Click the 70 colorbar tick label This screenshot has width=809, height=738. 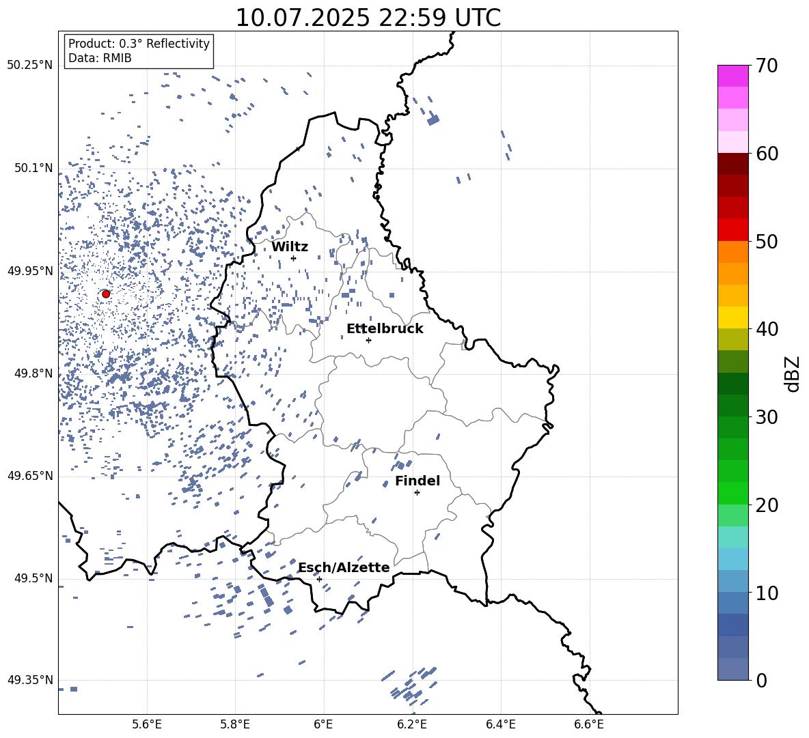coord(766,66)
